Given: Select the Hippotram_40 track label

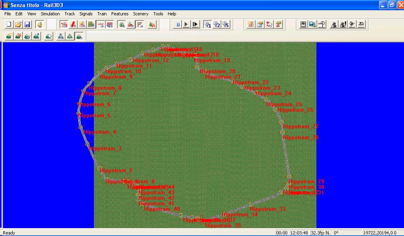Looking at the screenshot, I should [162, 209].
